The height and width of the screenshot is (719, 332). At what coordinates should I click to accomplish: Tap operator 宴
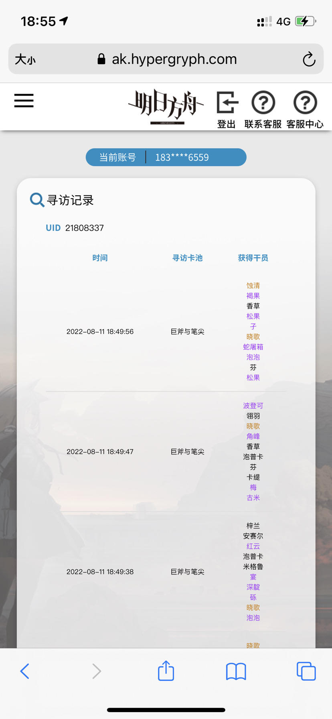pyautogui.click(x=253, y=577)
